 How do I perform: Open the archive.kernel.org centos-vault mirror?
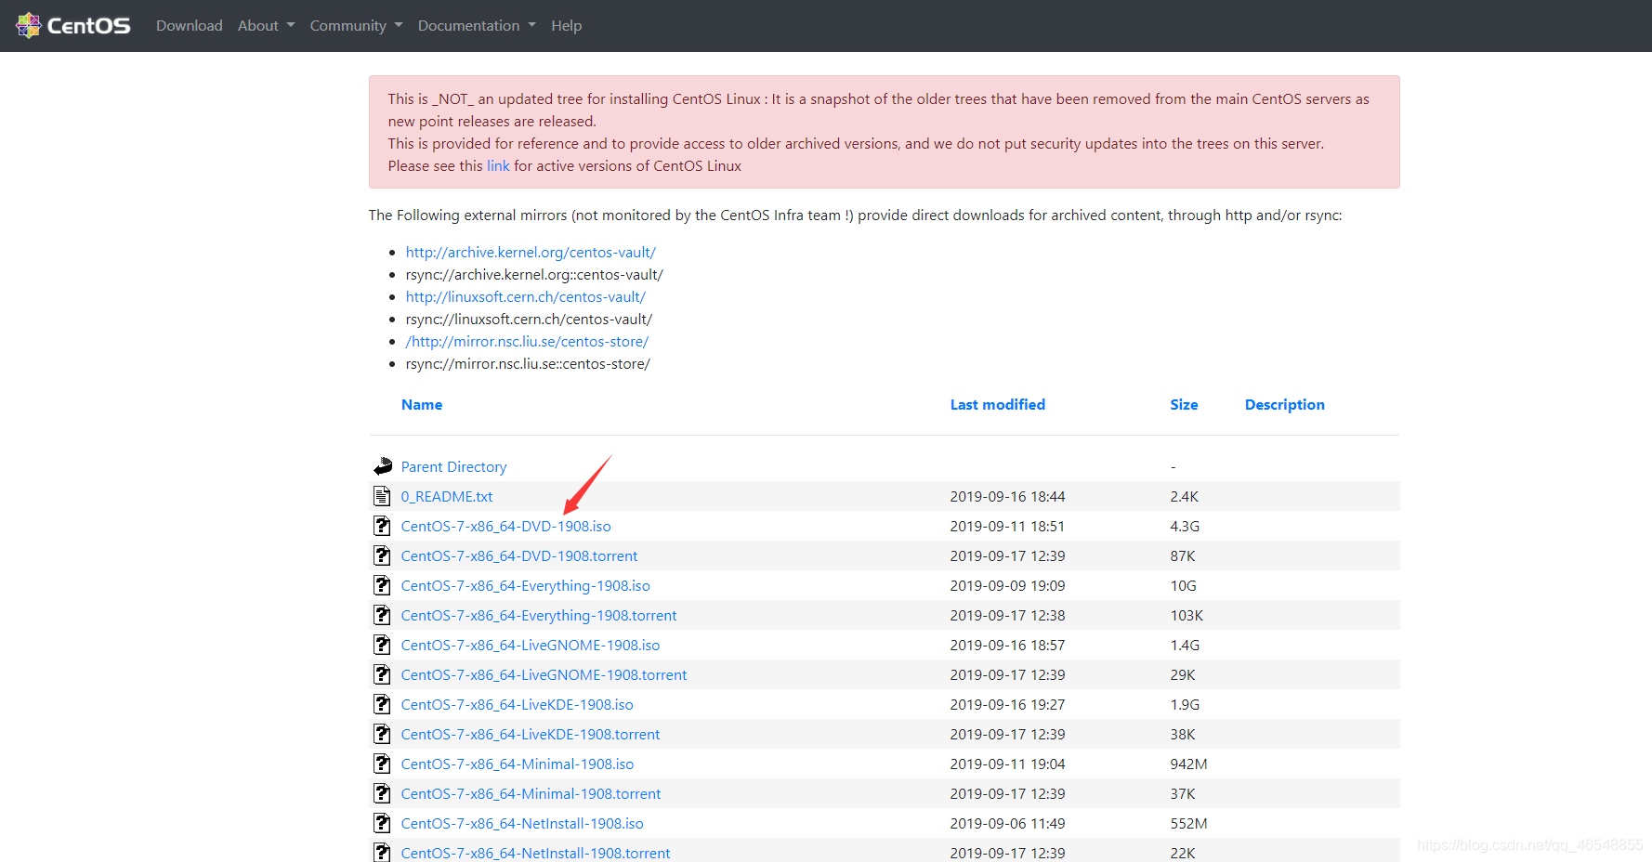click(531, 253)
